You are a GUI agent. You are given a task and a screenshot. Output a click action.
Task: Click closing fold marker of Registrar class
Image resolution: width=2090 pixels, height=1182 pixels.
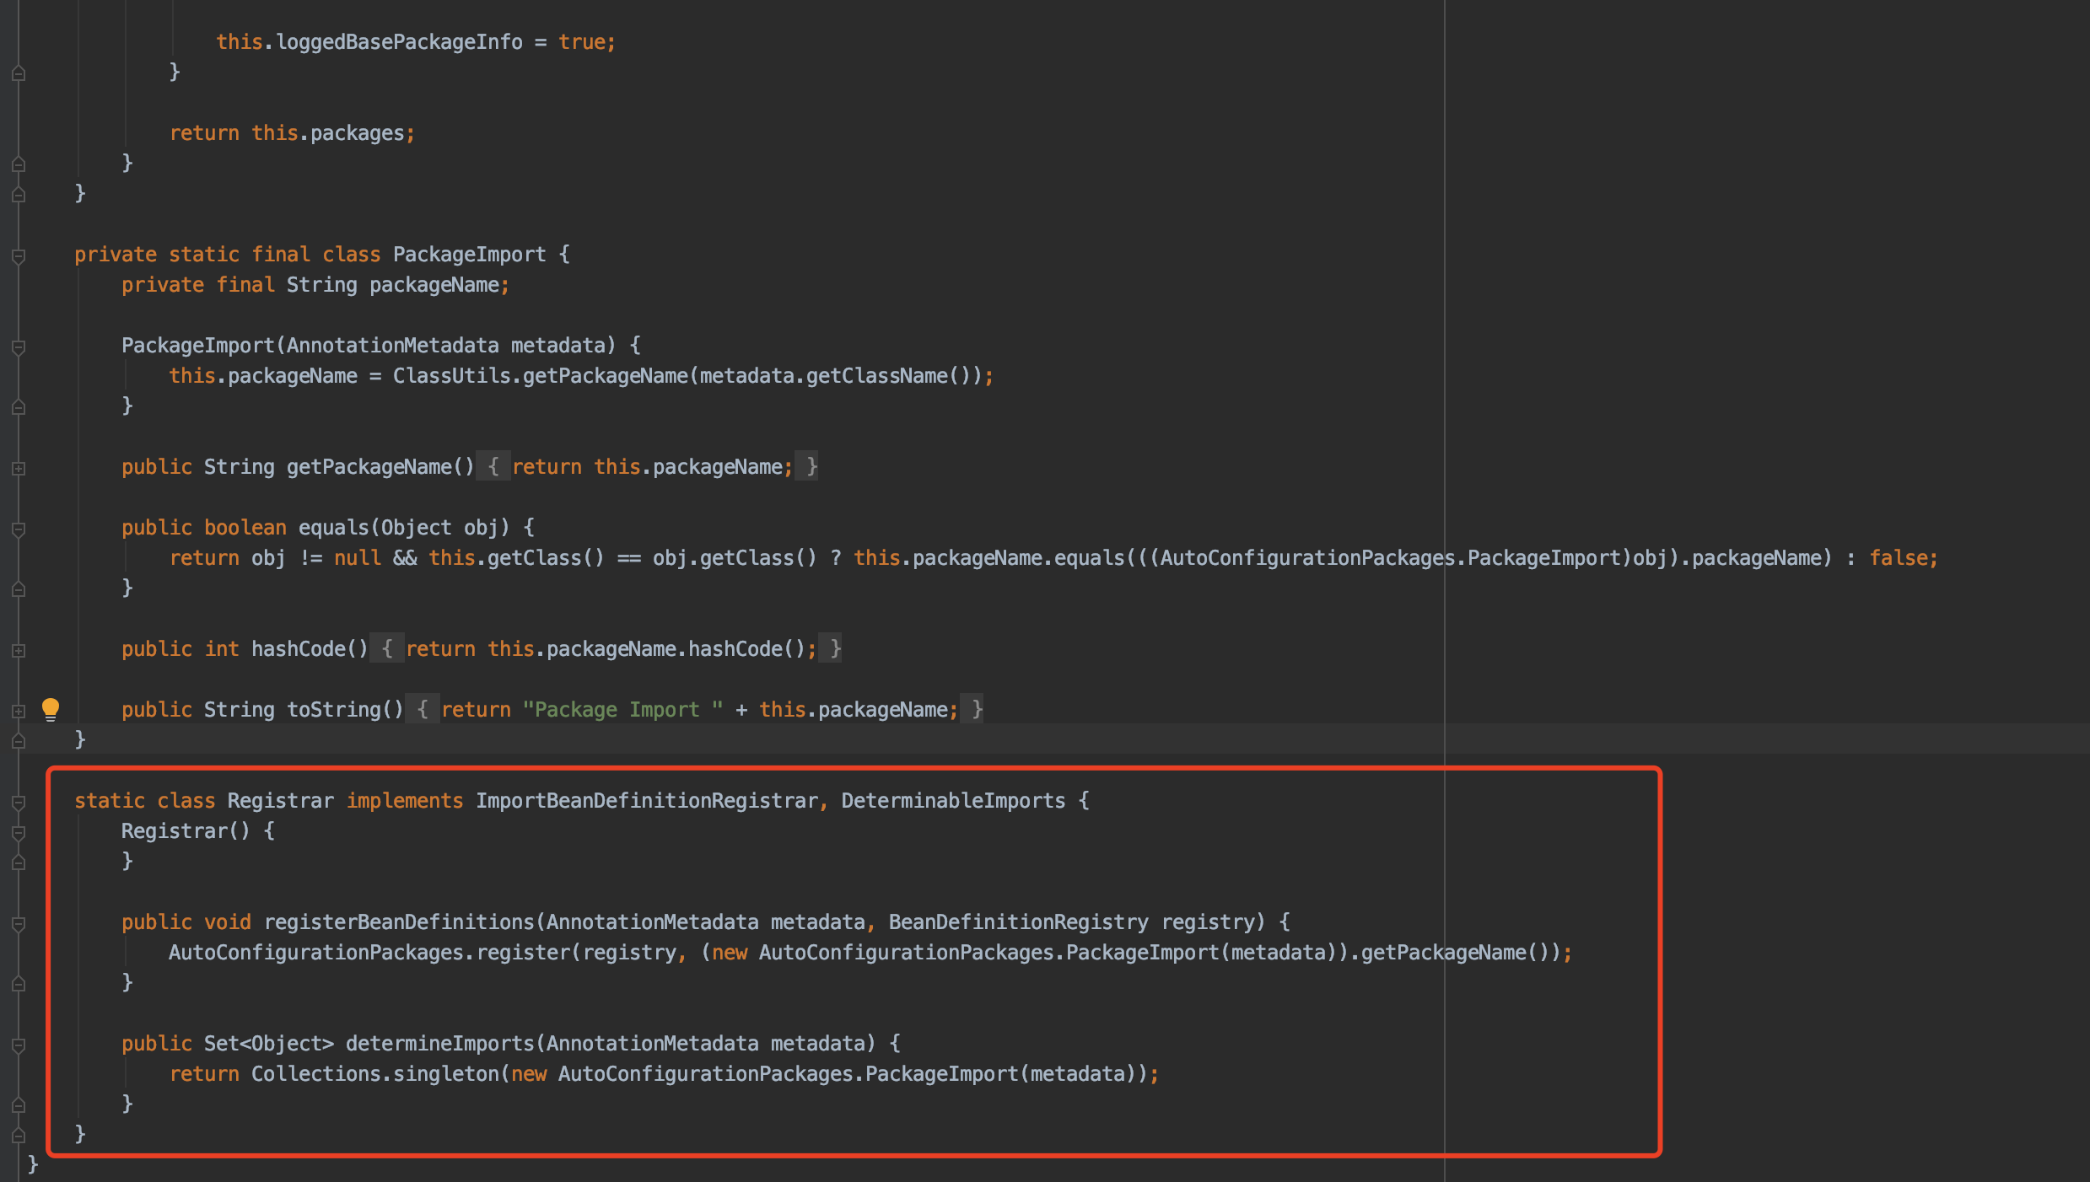(x=19, y=1136)
